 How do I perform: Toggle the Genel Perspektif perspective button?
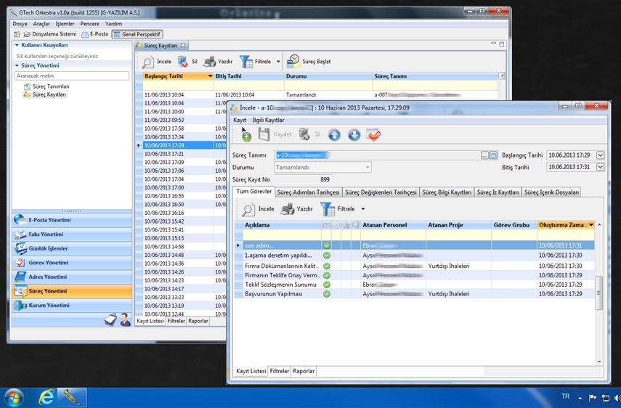click(137, 34)
